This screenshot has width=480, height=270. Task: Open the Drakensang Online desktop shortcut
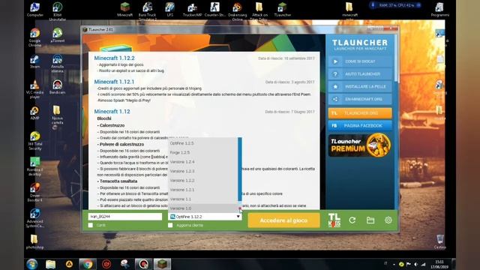coord(237,11)
